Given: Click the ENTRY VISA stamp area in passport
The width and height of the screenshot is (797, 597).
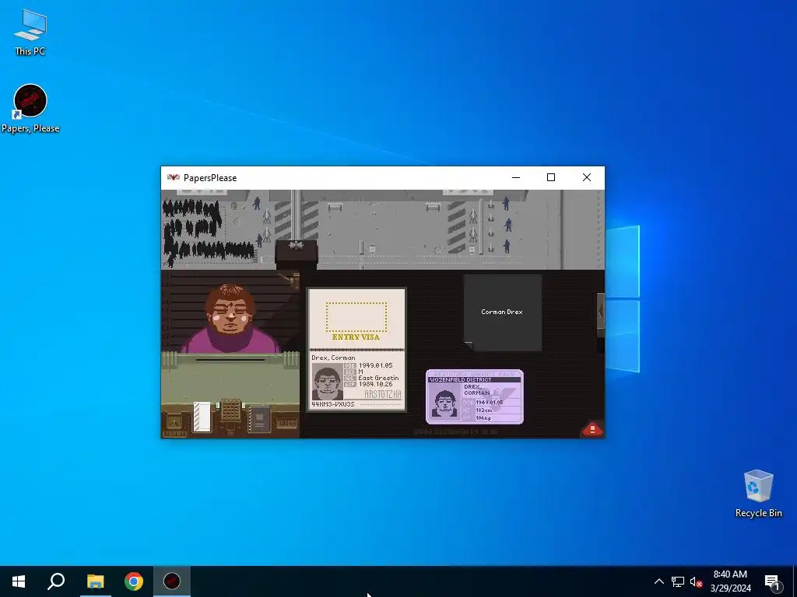Looking at the screenshot, I should 356,317.
